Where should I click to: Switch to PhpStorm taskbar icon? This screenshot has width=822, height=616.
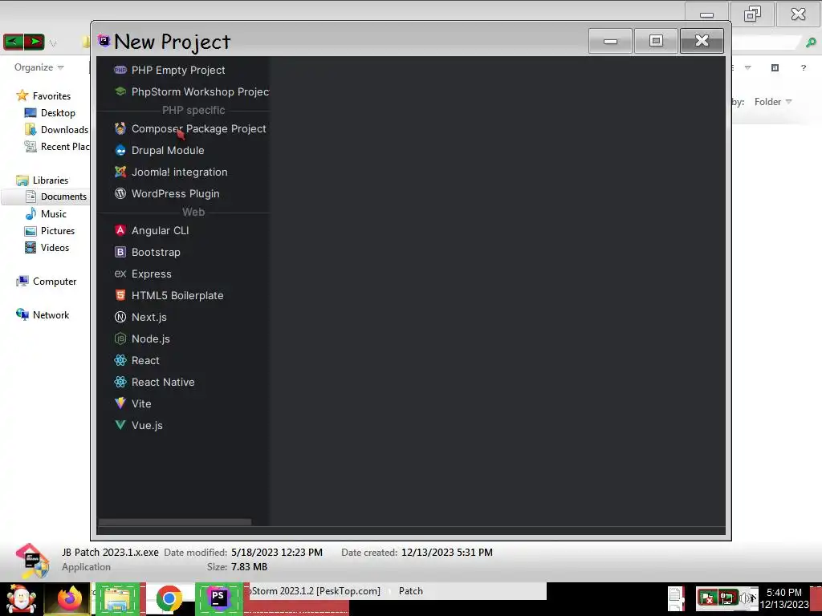[x=218, y=598]
